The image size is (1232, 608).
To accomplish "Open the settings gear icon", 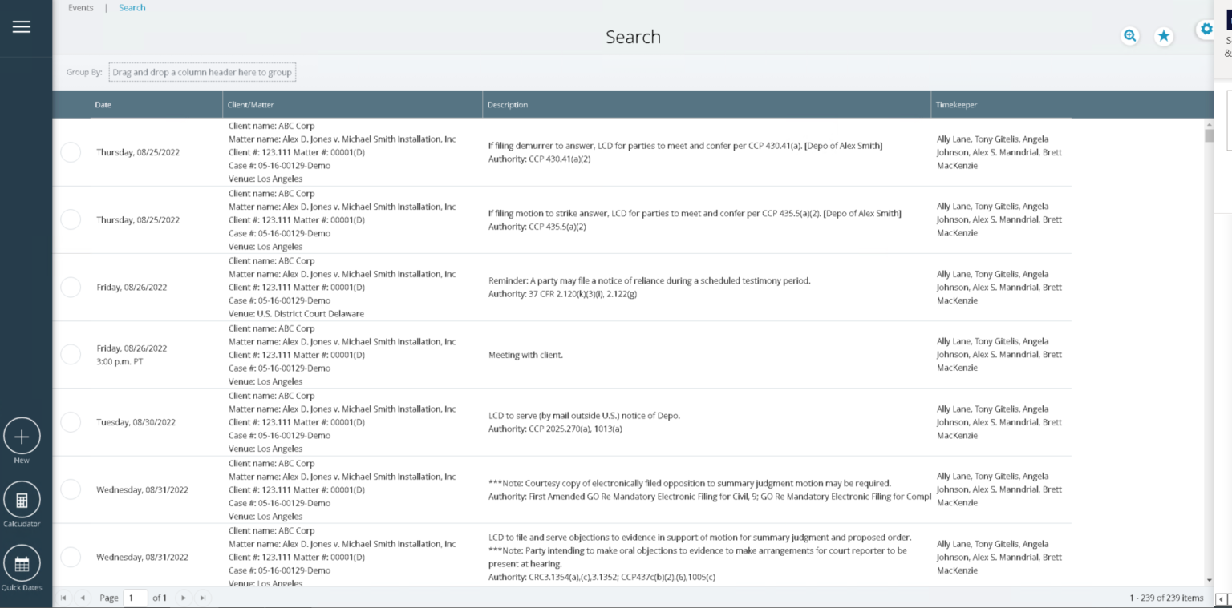I will 1206,30.
